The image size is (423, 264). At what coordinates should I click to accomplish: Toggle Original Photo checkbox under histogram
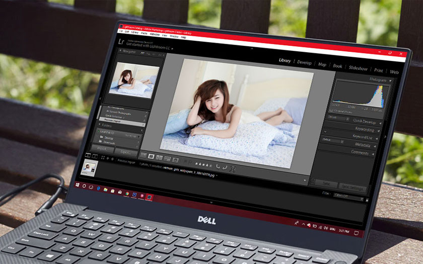[331, 111]
